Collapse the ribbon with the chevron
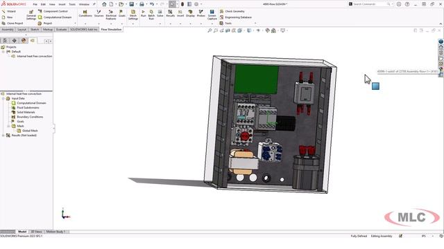The height and width of the screenshot is (249, 444). point(441,24)
